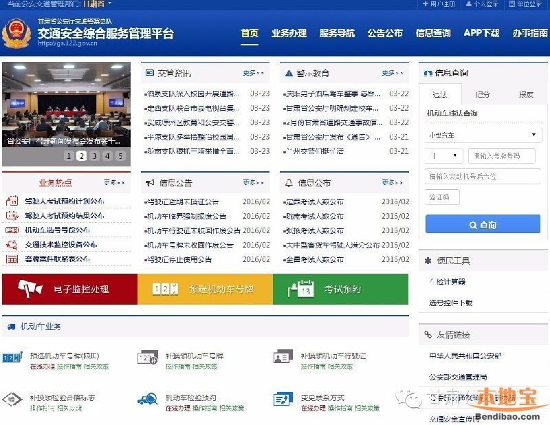Select slideshow page 4 indicator
The height and width of the screenshot is (425, 550).
107,156
